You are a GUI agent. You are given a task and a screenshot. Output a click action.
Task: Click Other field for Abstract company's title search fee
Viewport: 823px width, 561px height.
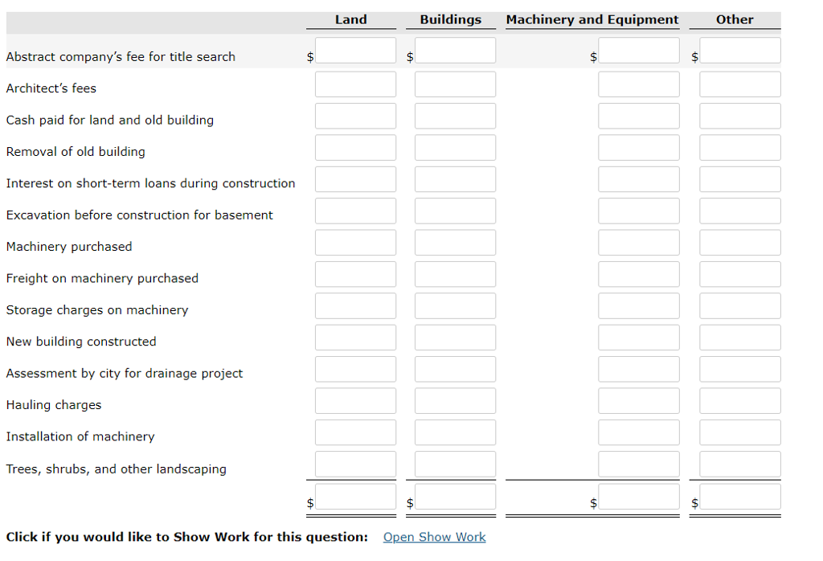tap(739, 50)
